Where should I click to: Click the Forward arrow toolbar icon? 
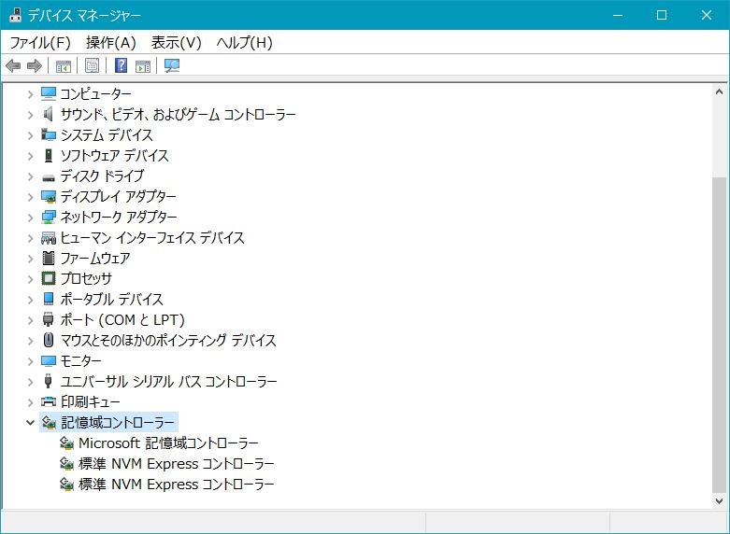tap(35, 65)
